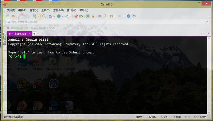Click the Open folder toolbar icon
Viewport: 213px width, 121px height.
13,16
